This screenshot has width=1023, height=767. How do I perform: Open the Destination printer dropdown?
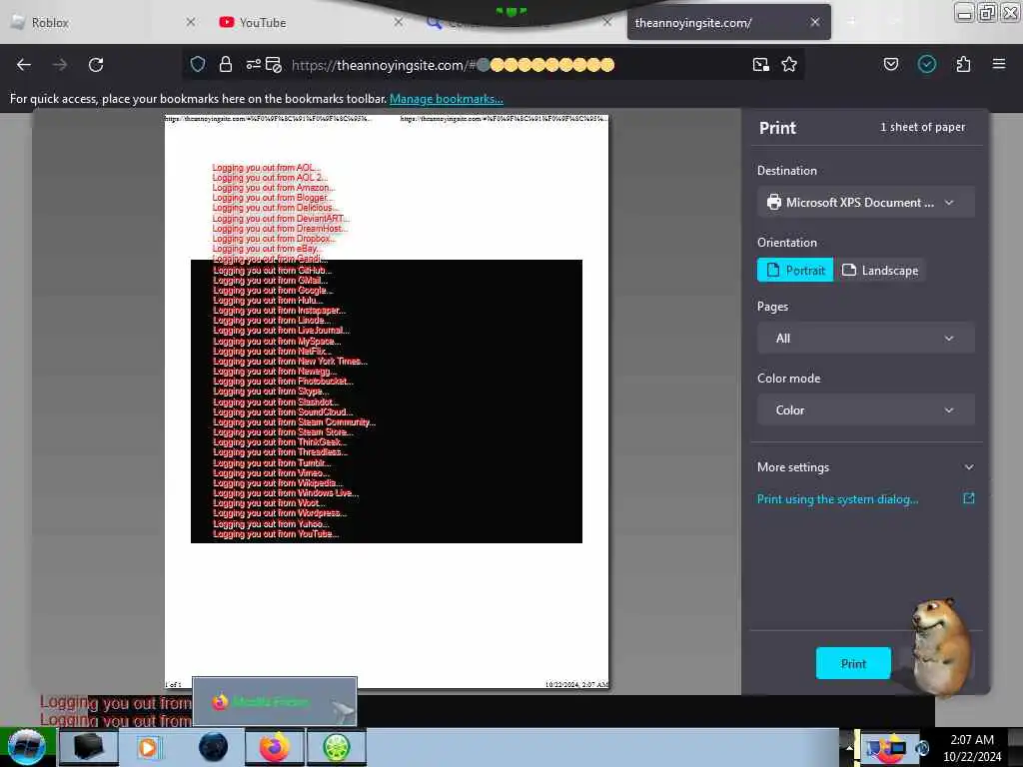pos(866,202)
